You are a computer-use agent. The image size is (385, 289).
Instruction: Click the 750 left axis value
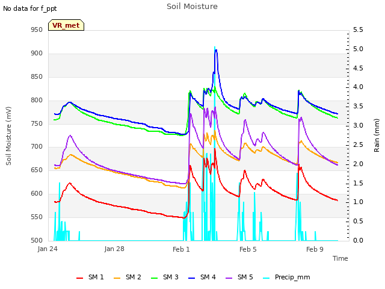[x=37, y=123]
